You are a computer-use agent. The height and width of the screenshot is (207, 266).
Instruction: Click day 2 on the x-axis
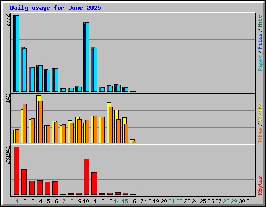25,201
